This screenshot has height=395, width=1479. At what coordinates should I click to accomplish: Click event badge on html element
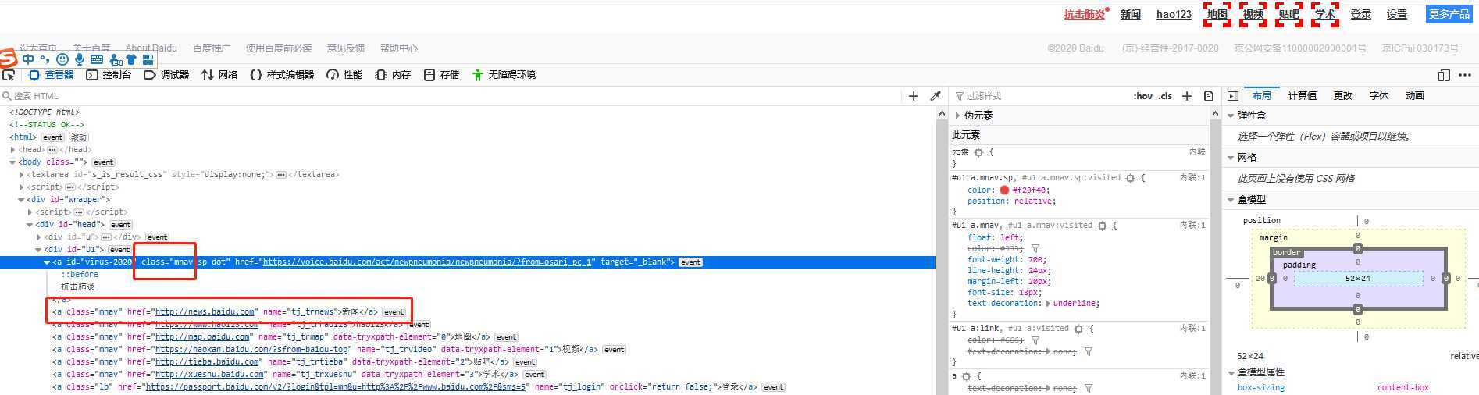click(x=52, y=137)
